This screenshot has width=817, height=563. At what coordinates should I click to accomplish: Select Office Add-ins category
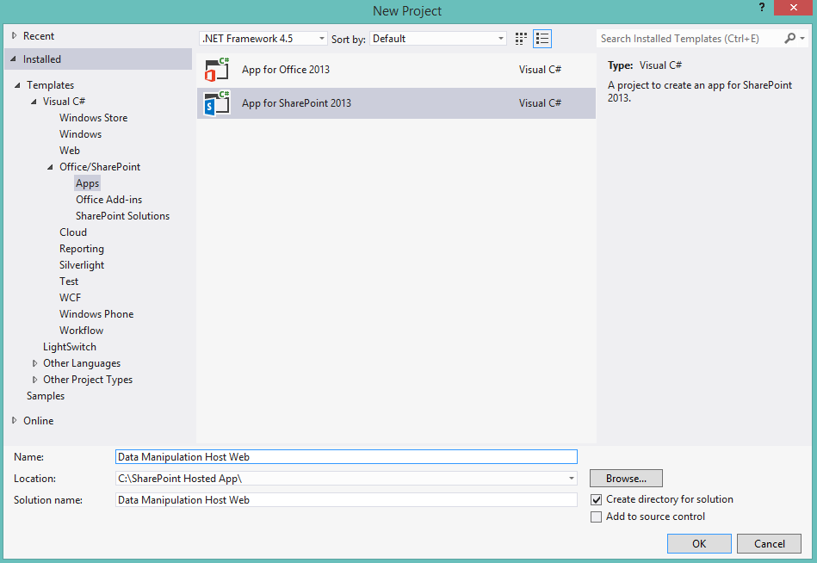coord(108,200)
